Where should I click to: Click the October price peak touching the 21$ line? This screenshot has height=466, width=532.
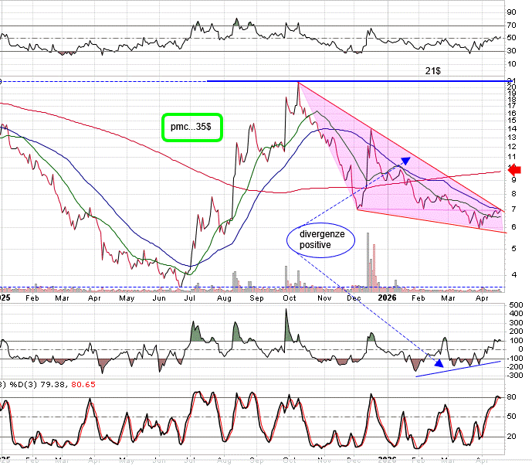click(x=298, y=83)
